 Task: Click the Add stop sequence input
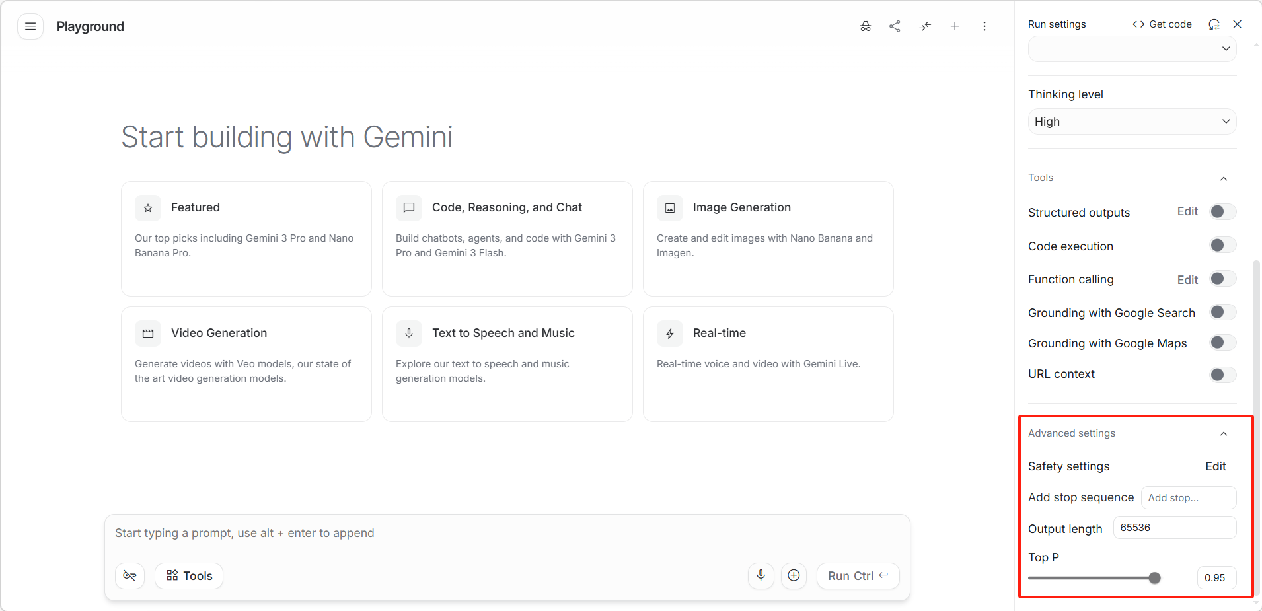point(1189,498)
